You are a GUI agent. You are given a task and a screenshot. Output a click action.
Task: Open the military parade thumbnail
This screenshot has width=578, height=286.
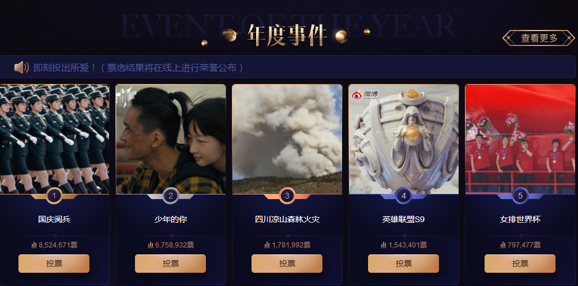[54, 139]
